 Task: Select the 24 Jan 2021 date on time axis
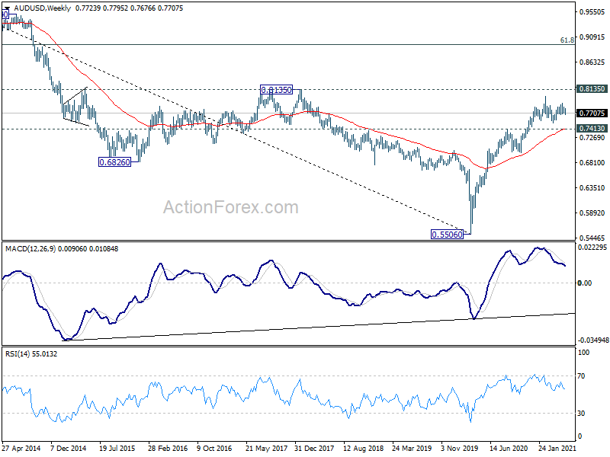tap(557, 448)
